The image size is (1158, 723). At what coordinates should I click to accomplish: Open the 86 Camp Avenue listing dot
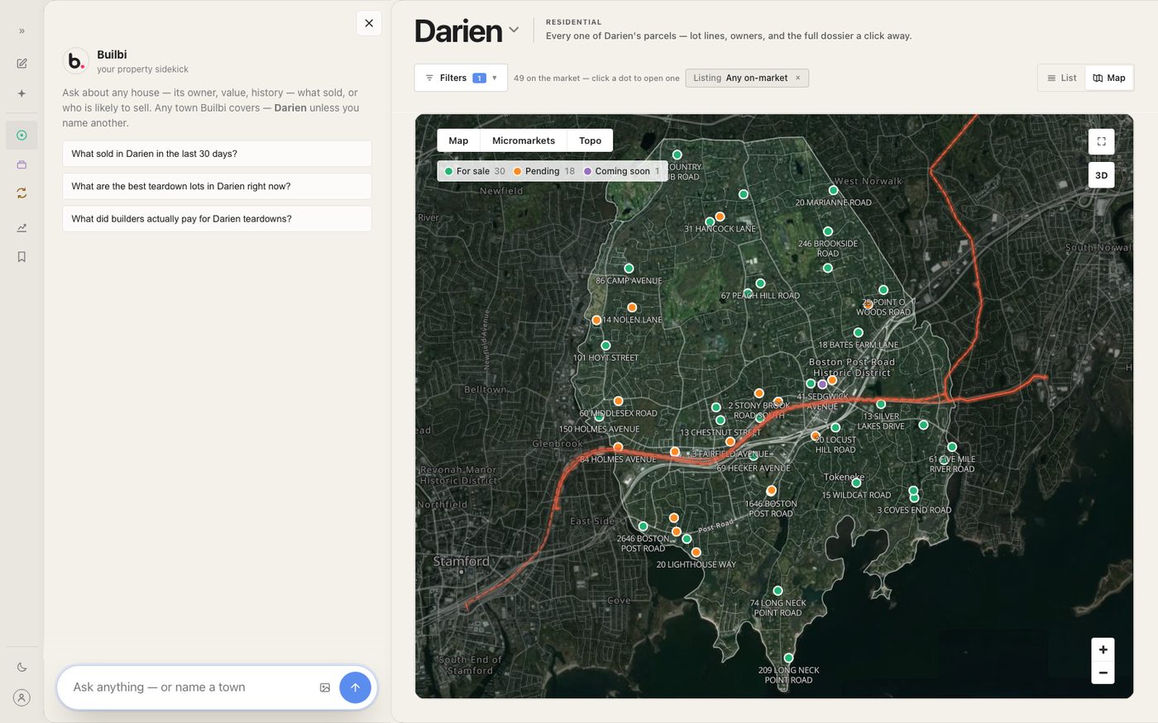click(x=629, y=269)
